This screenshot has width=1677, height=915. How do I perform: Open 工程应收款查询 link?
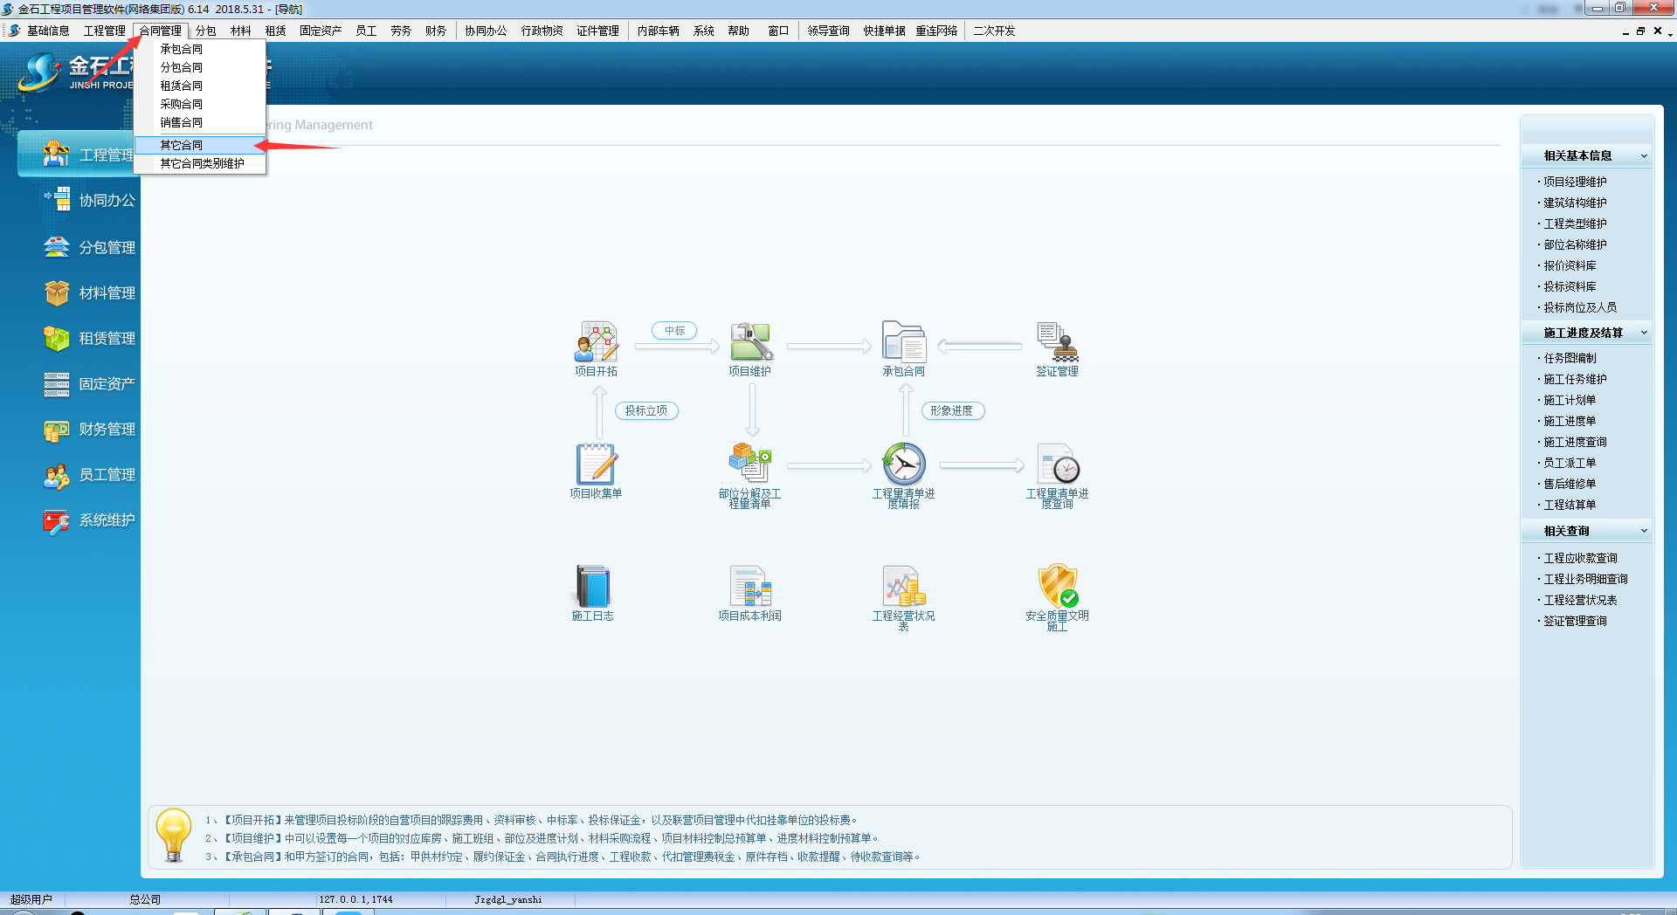click(1580, 558)
